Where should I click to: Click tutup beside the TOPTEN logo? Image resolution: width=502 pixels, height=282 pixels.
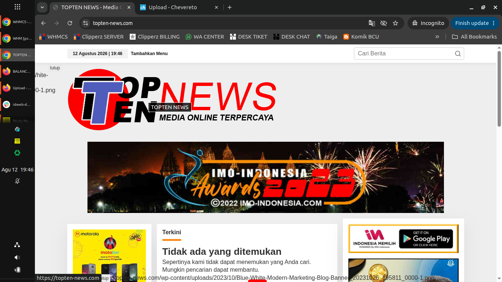click(x=55, y=68)
